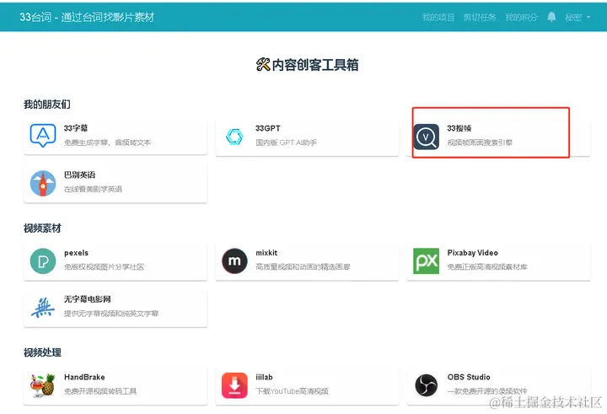Image resolution: width=607 pixels, height=414 pixels.
Task: Open the 无字幕电影网 blue calligraphy icon
Action: [43, 308]
